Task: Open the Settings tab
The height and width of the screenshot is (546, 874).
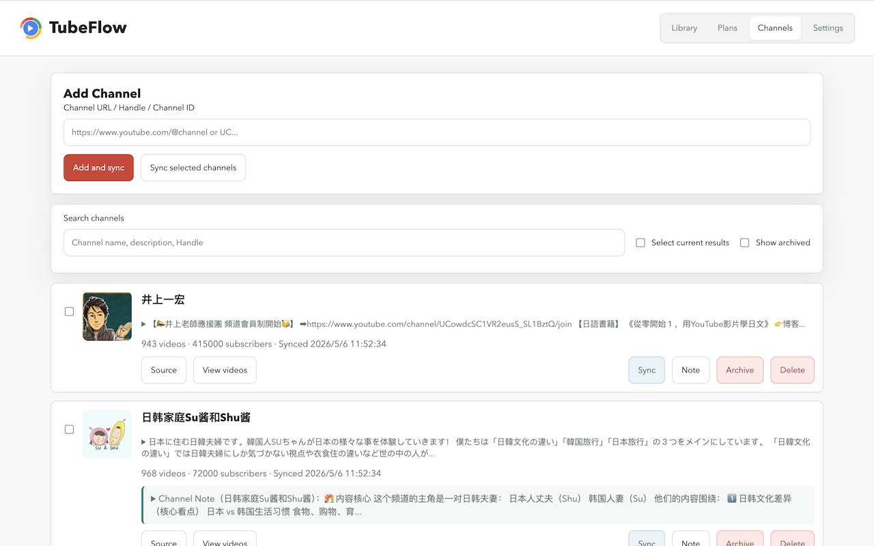Action: (828, 28)
